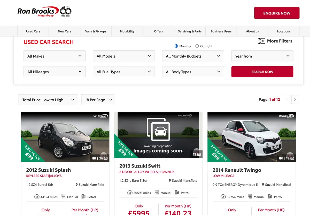This screenshot has width=310, height=215.
Task: Go to next page with the right chevron arrow
Action: [x=295, y=99]
